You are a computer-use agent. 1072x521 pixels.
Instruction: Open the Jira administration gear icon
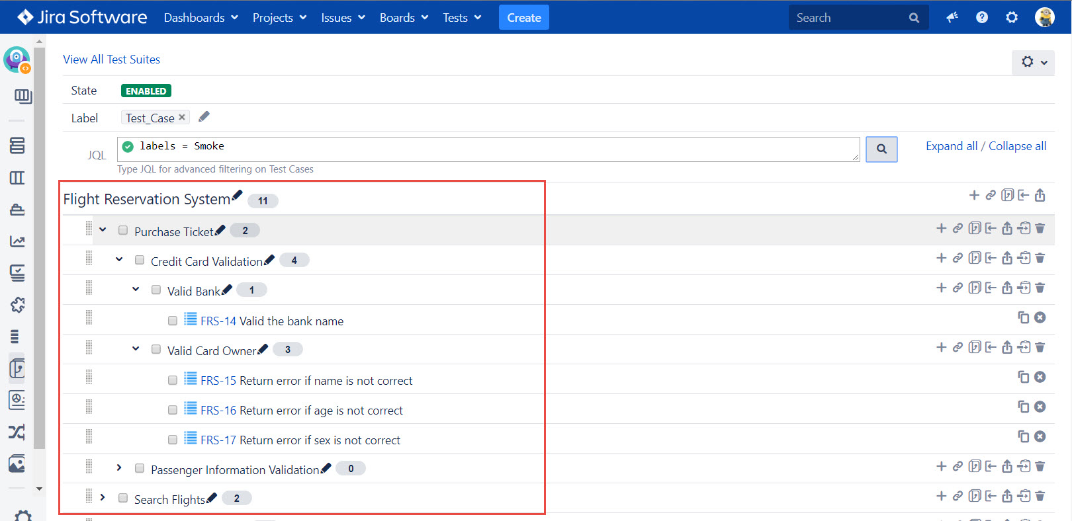tap(1012, 17)
